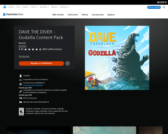168x134 pixels.
Task: Expand the Juegos dropdown menu
Action: pos(26,7)
